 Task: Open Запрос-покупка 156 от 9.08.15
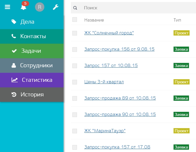[119, 49]
